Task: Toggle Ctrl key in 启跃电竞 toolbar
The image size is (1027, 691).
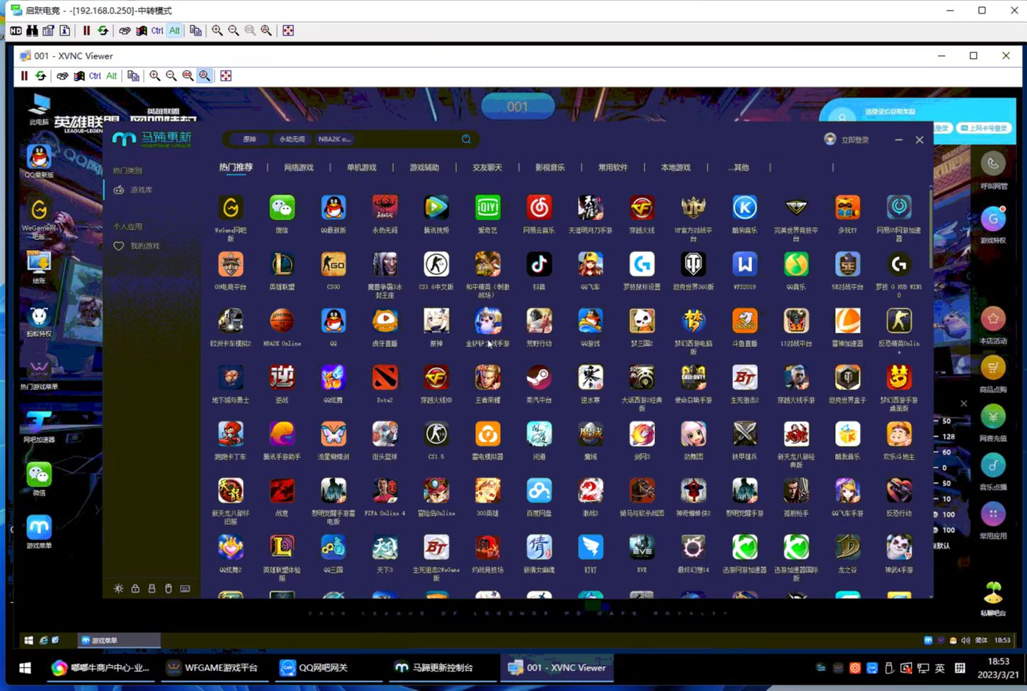Action: click(x=157, y=30)
